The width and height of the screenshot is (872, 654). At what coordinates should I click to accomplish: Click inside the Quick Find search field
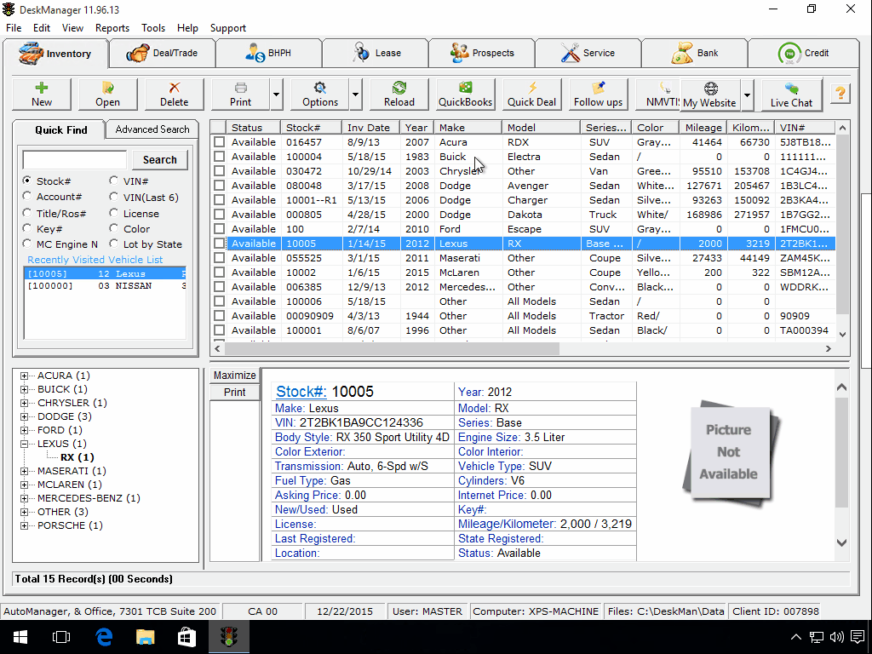[75, 159]
